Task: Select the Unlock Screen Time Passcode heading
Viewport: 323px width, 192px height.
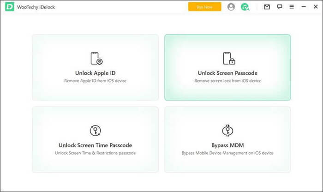Action: (x=96, y=145)
